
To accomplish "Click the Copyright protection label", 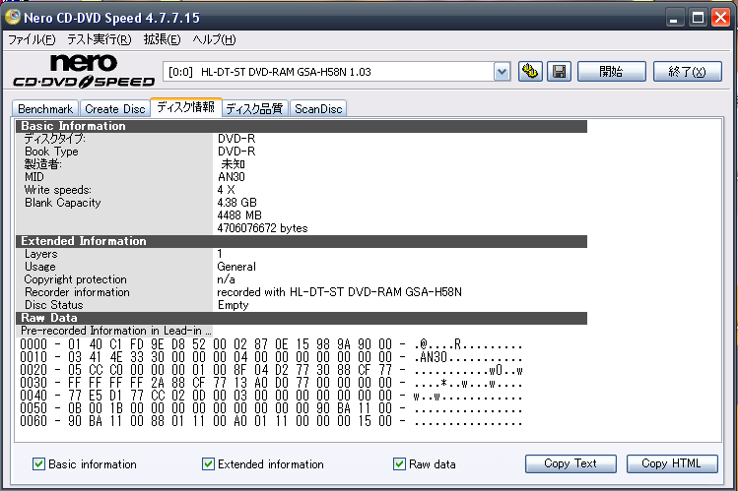I will tap(75, 279).
